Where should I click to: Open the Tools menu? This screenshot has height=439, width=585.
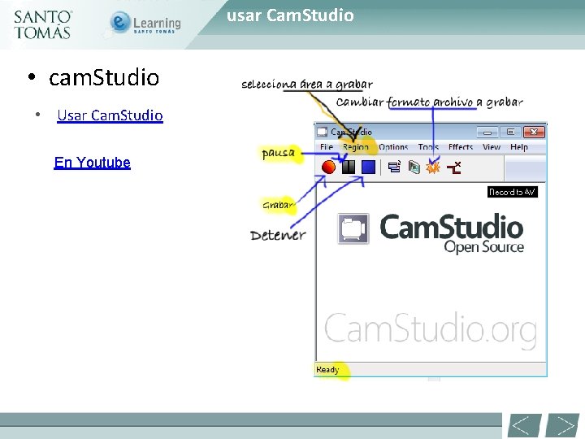[x=428, y=147]
